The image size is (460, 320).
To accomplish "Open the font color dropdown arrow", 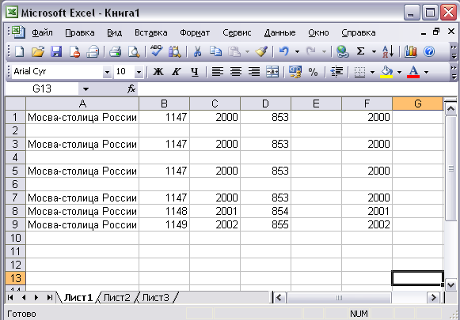I will 426,72.
